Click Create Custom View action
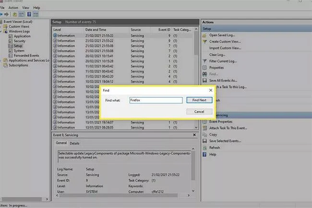 [225, 42]
